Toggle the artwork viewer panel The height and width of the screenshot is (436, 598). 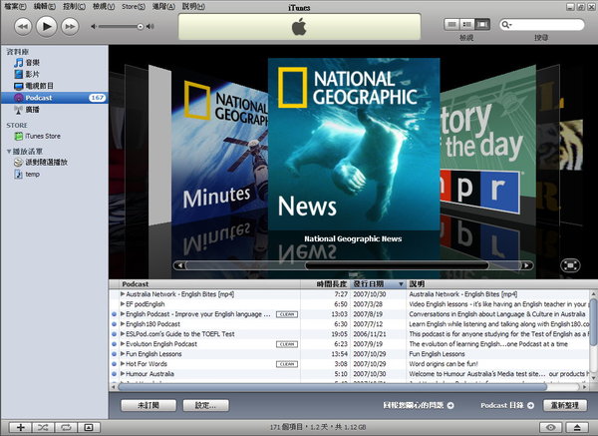(89, 428)
